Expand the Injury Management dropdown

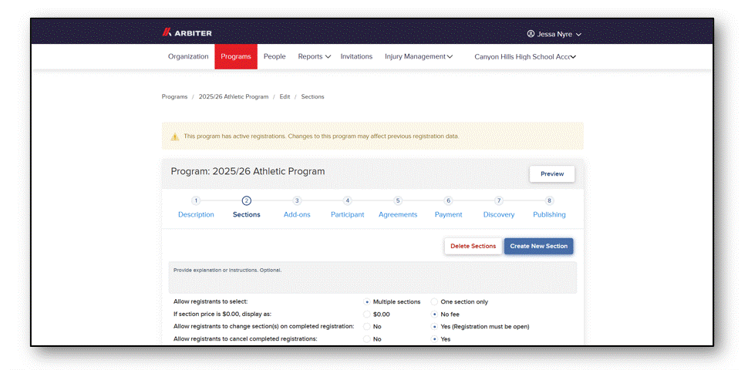(x=419, y=56)
